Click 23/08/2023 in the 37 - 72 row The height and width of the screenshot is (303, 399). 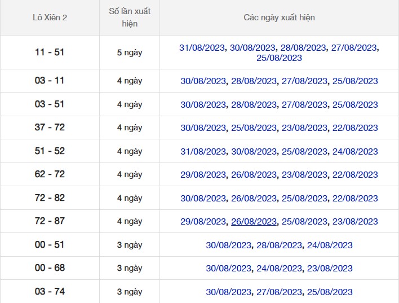click(304, 128)
